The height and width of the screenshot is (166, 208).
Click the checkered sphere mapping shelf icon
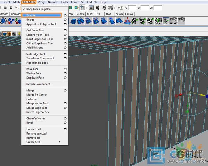(150, 21)
